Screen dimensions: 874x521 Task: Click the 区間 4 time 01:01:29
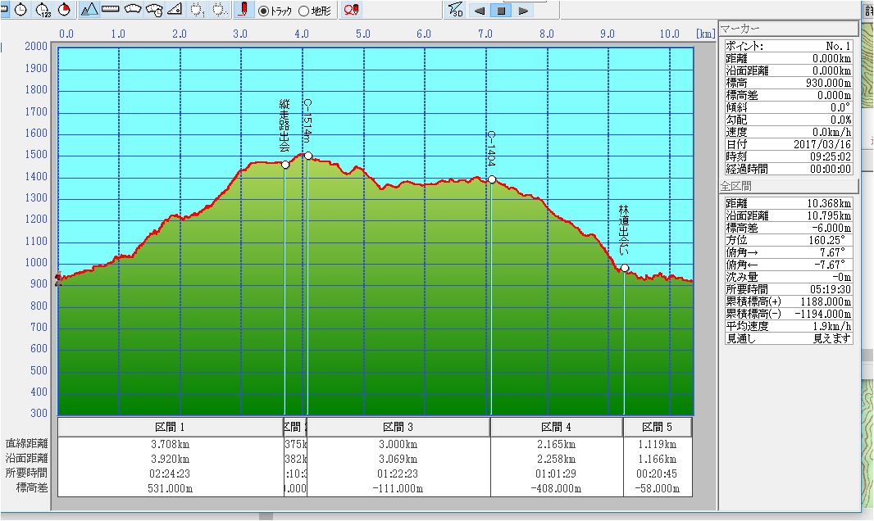coord(556,473)
